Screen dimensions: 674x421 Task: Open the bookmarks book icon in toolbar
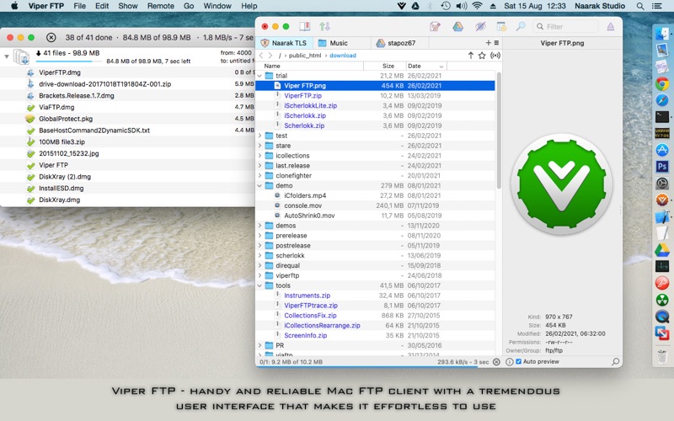[305, 27]
